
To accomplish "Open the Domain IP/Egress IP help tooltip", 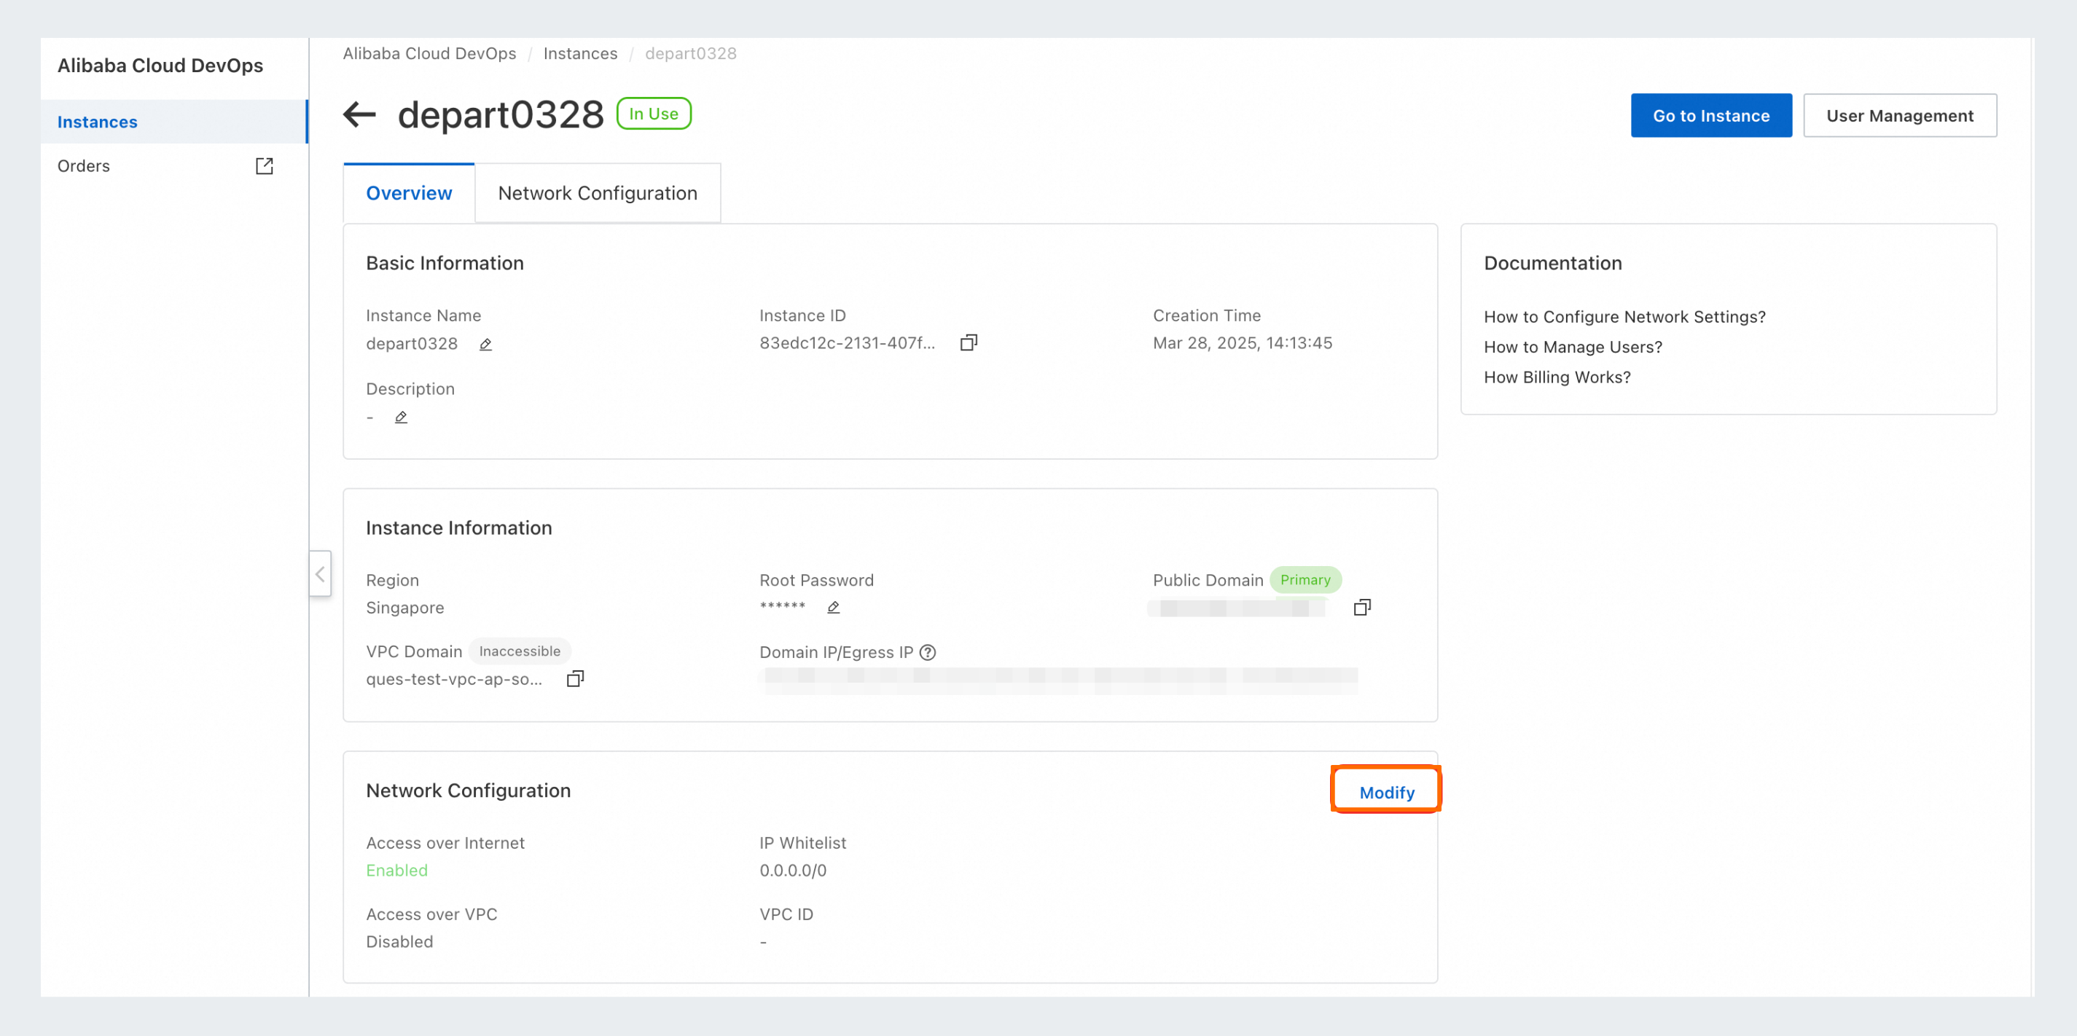I will click(x=927, y=652).
